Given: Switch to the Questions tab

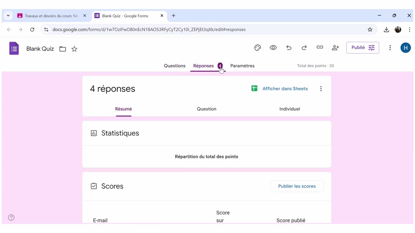Looking at the screenshot, I should (x=175, y=66).
